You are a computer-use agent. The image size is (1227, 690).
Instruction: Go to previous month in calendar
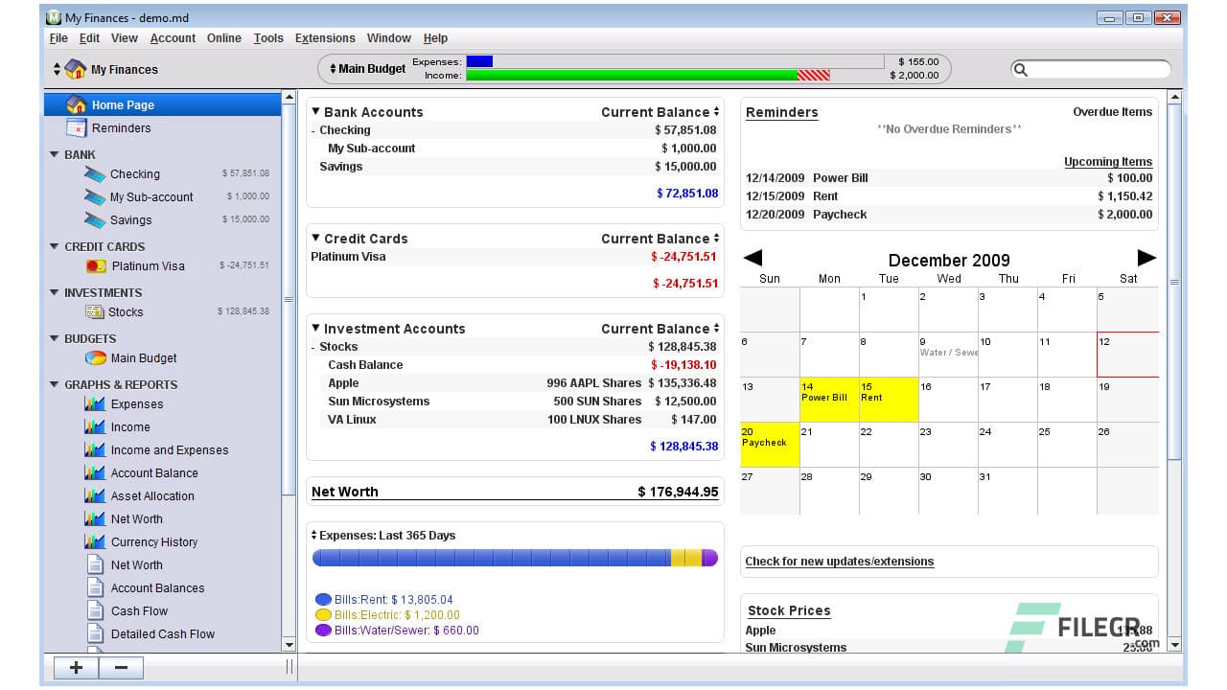tap(752, 258)
